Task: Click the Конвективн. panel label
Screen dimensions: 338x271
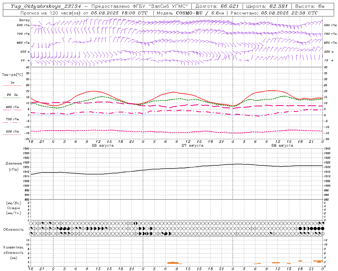Action: click(13, 247)
